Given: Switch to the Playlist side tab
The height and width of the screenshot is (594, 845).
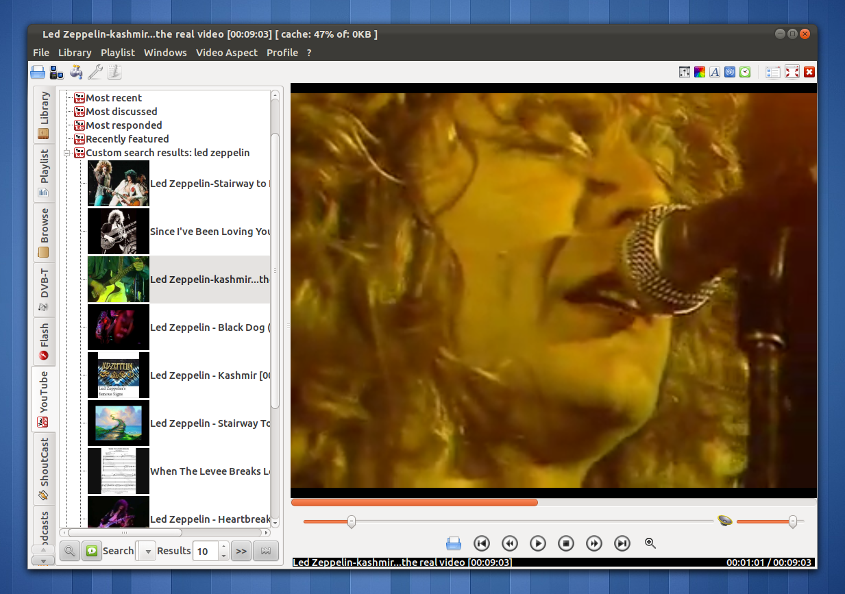Looking at the screenshot, I should [x=44, y=173].
